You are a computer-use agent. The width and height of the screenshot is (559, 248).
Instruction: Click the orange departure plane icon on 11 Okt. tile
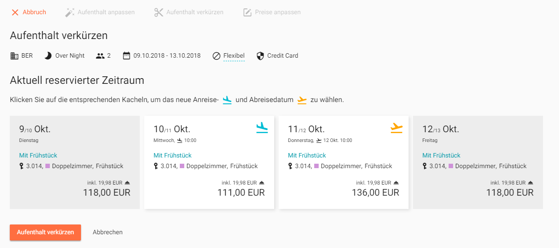point(397,128)
